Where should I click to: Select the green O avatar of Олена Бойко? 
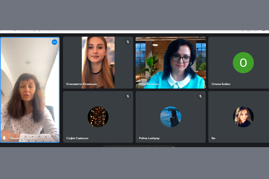243,63
